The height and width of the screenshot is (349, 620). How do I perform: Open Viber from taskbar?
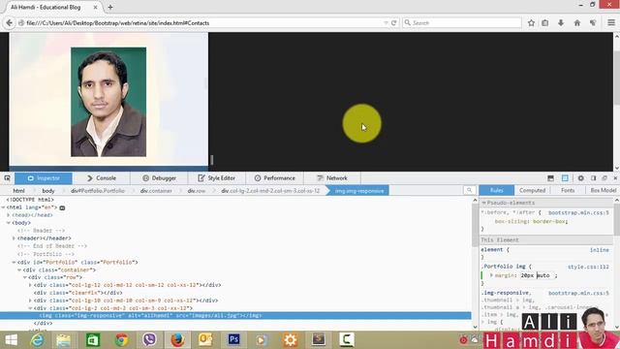click(x=149, y=340)
